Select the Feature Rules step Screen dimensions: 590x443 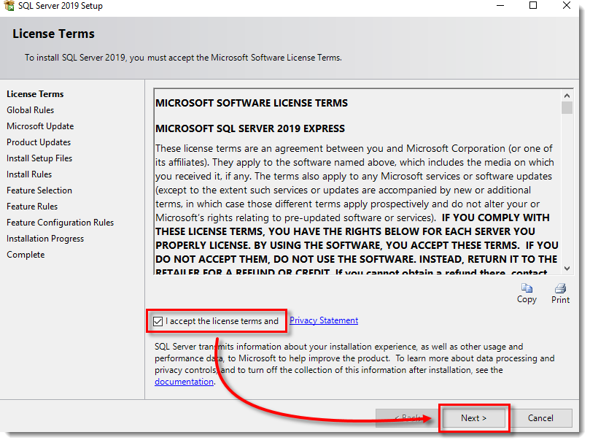tap(32, 207)
